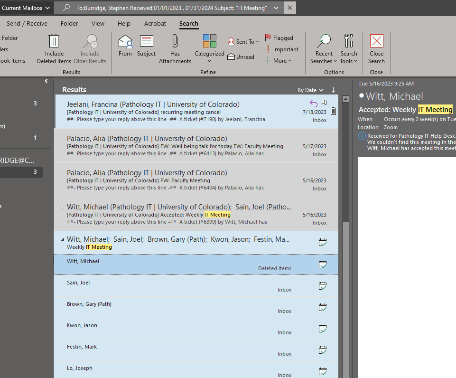This screenshot has width=456, height=378.
Task: Refine search by From icon
Action: tap(125, 41)
